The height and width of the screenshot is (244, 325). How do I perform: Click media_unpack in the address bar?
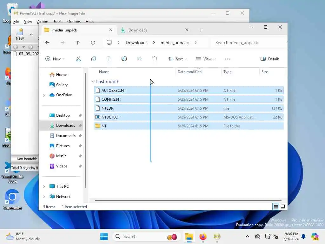[175, 43]
